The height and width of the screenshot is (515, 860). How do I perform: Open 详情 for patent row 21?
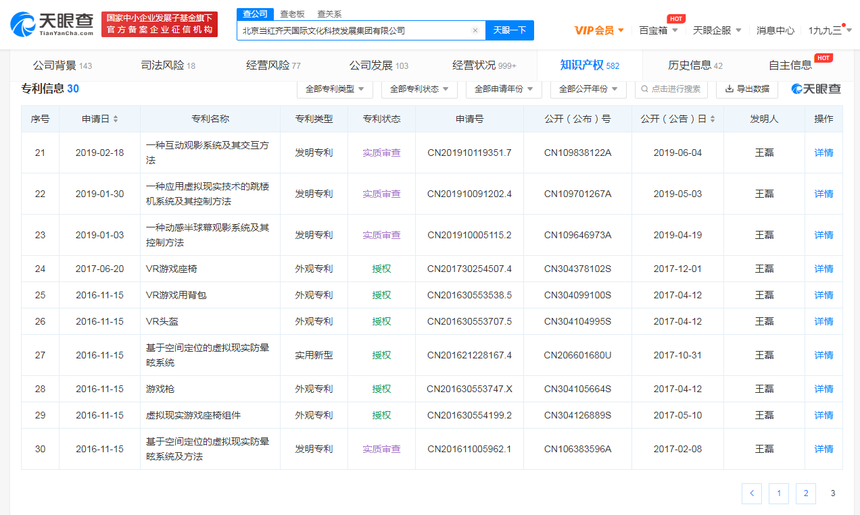[x=823, y=153]
